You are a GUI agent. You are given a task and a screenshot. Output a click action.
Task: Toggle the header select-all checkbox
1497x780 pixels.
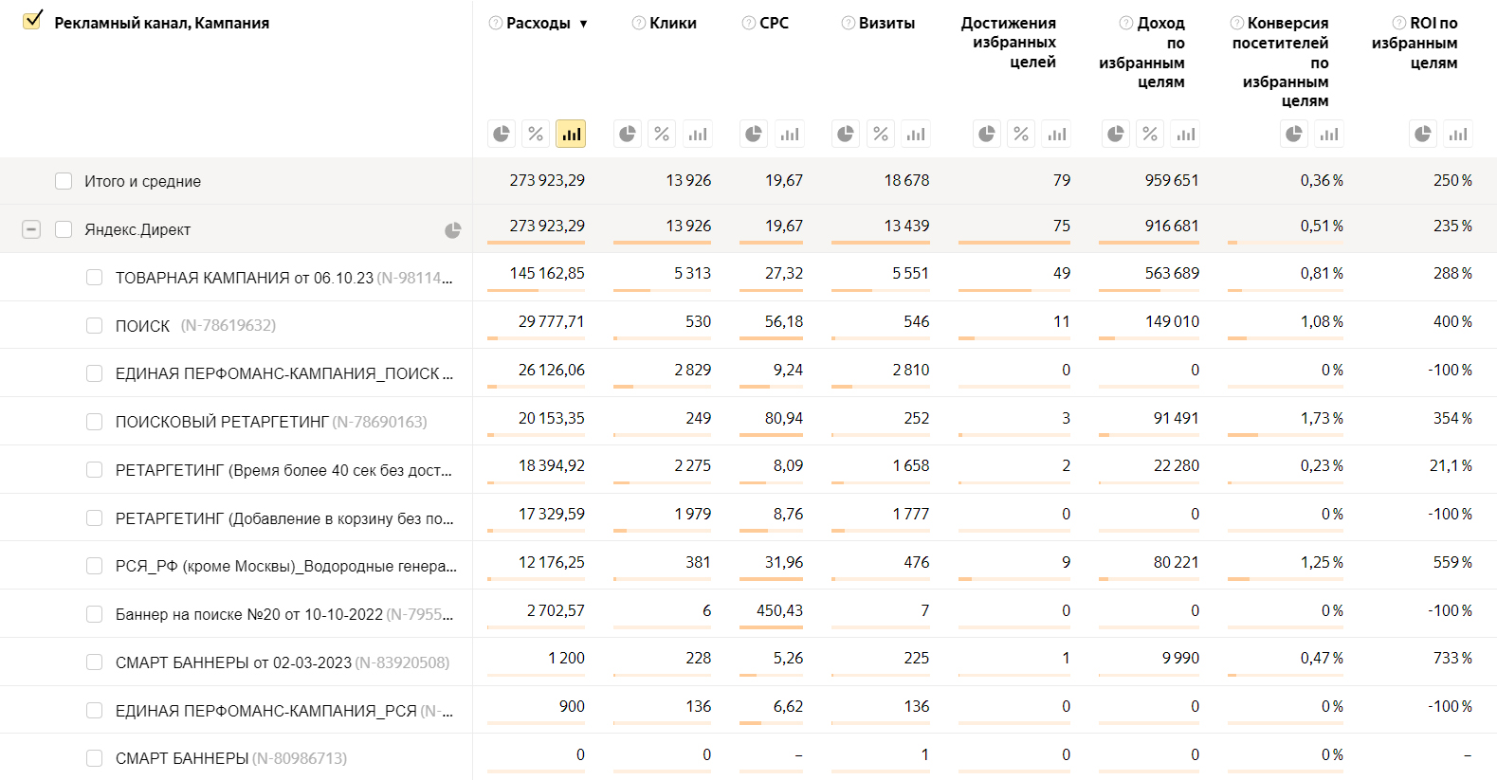click(x=32, y=21)
